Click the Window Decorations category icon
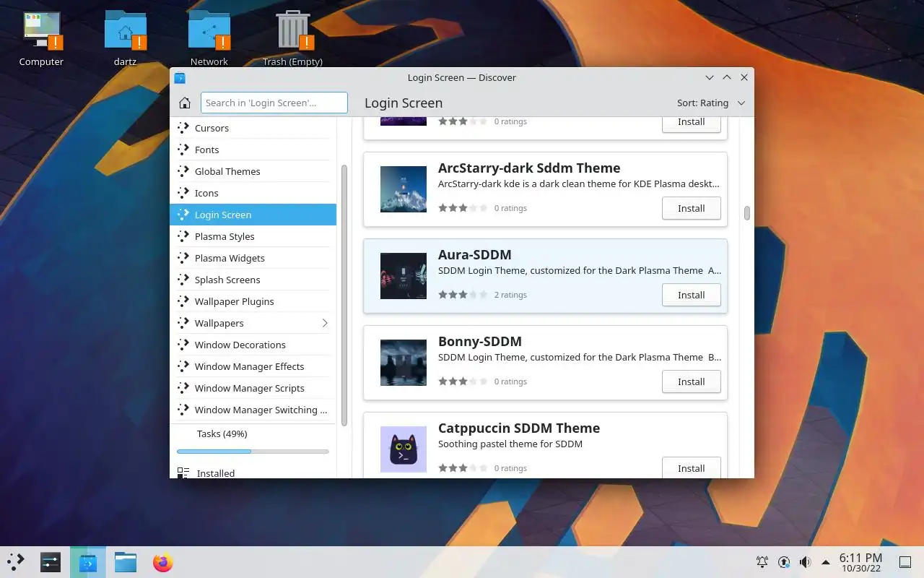The width and height of the screenshot is (924, 578). point(183,345)
